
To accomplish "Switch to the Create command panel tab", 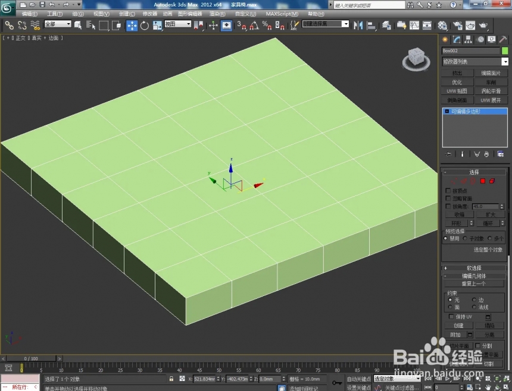I will tap(445, 39).
